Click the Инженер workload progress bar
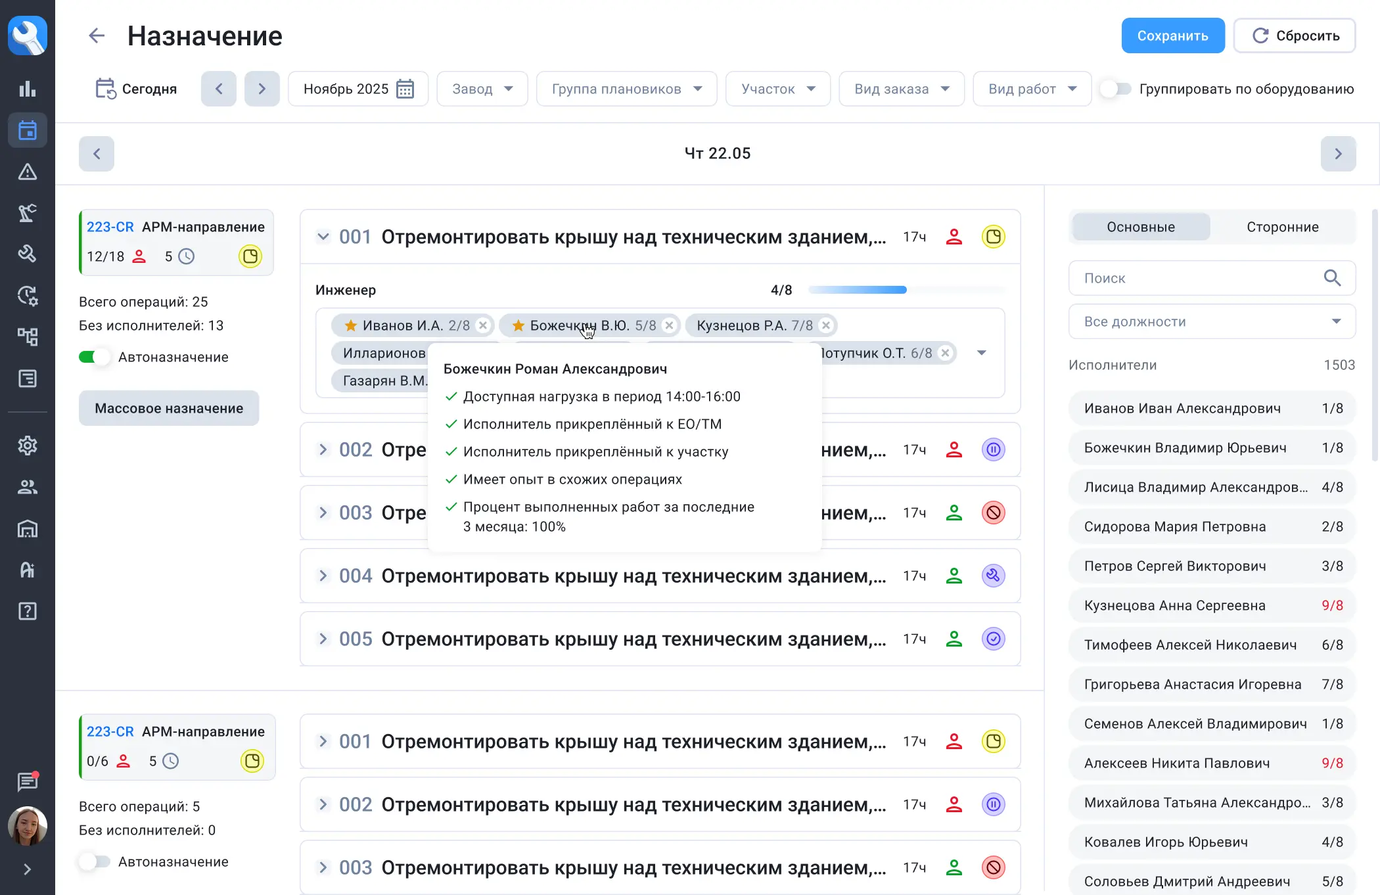The width and height of the screenshot is (1380, 895). tap(906, 290)
